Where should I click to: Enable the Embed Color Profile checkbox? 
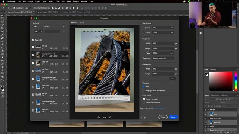point(143,103)
